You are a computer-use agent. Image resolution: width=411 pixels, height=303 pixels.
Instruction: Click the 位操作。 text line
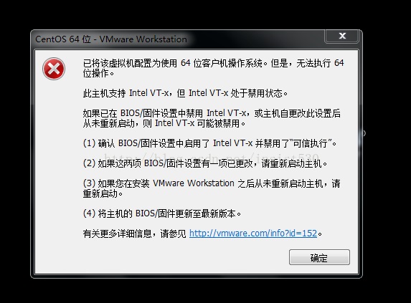98,73
